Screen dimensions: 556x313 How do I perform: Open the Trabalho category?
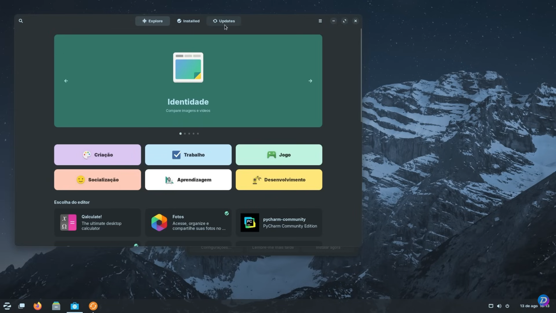188,155
